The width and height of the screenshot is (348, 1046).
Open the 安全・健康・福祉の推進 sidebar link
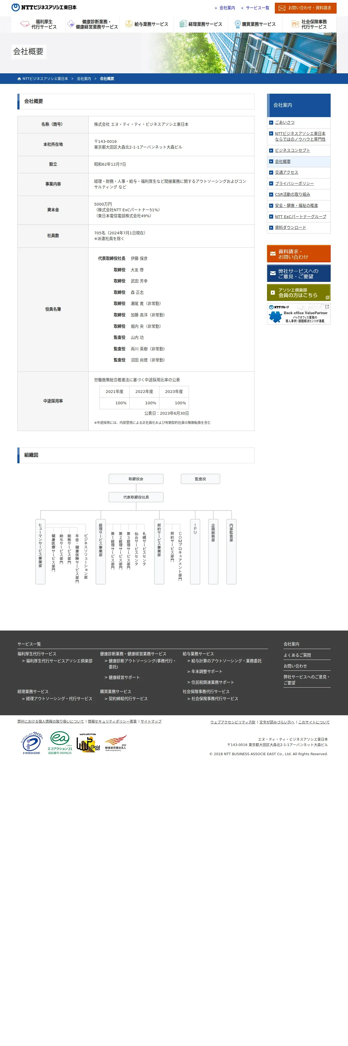pos(297,206)
